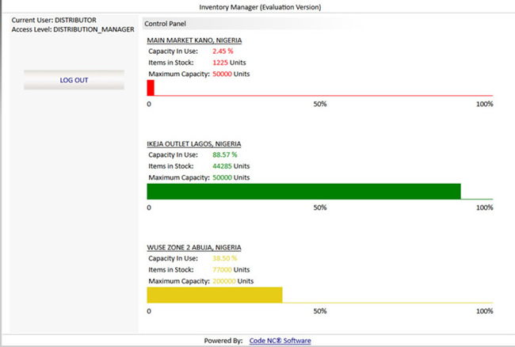Click the 77000 Units stock value

[231, 270]
